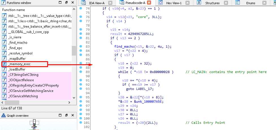
Task: Click the Structures tab icon
Action: coord(199,3)
